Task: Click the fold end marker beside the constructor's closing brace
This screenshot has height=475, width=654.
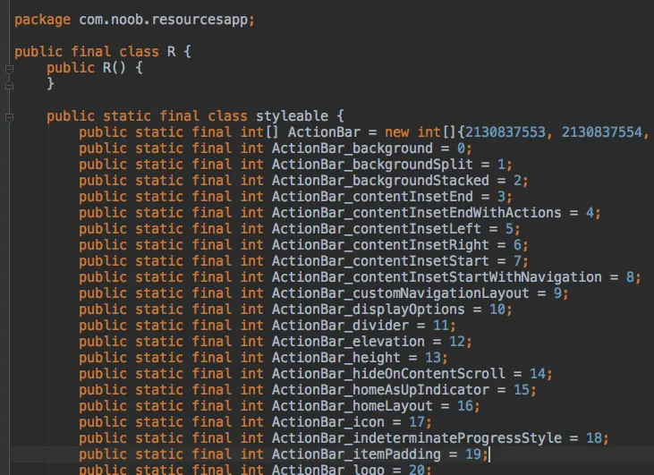Action: coord(9,85)
